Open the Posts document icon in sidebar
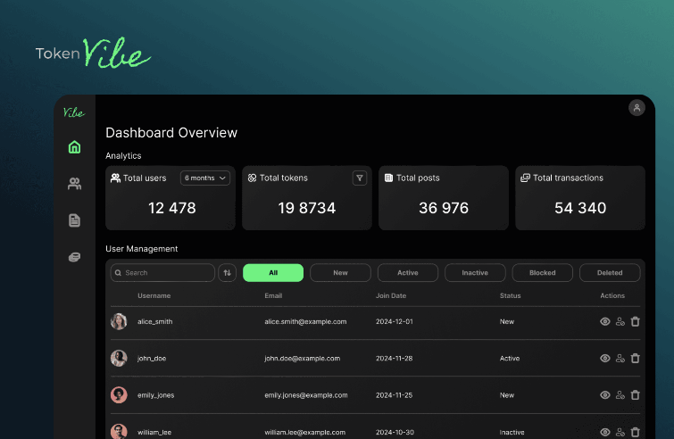Viewport: 674px width, 439px height. pos(75,220)
